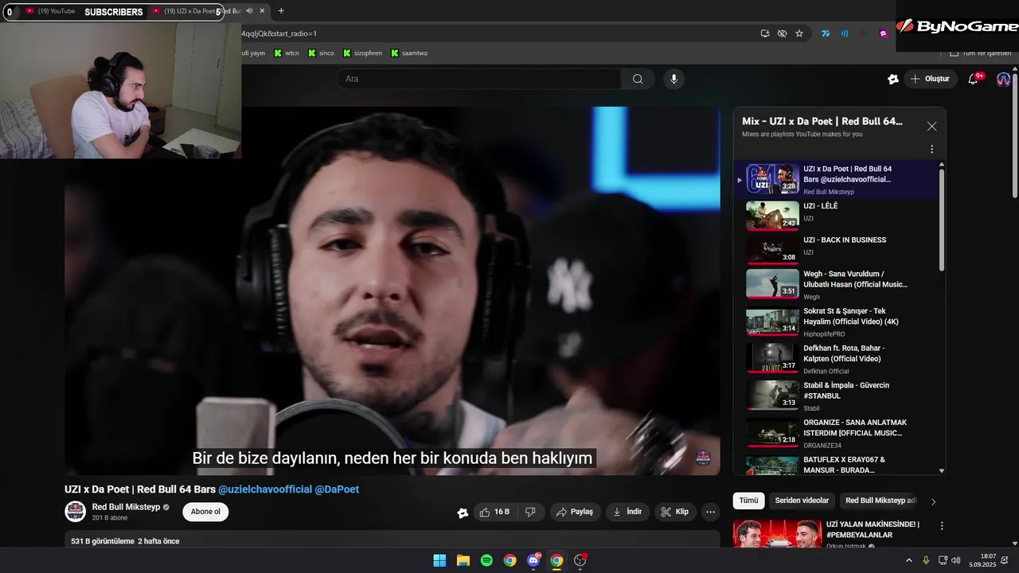This screenshot has width=1019, height=573.
Task: Open more actions ellipsis under video
Action: click(x=711, y=512)
